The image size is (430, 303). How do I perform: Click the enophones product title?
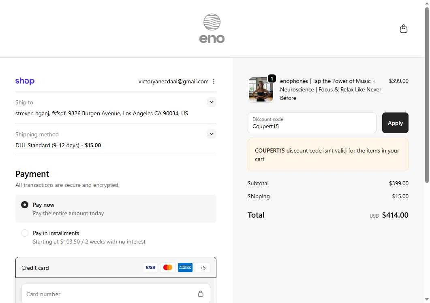[330, 89]
